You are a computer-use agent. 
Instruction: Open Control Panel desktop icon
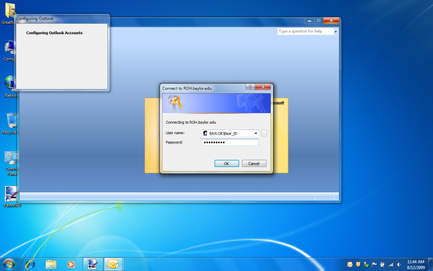pyautogui.click(x=10, y=164)
